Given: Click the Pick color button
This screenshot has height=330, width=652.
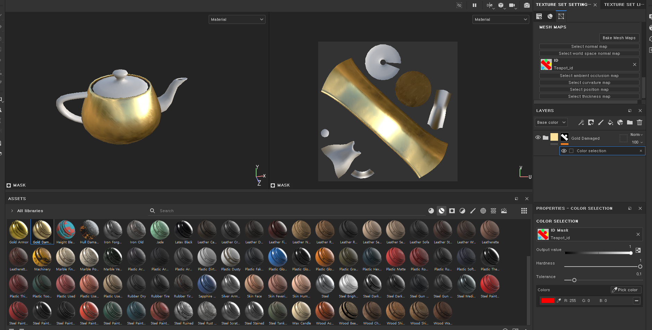Looking at the screenshot, I should tap(626, 290).
